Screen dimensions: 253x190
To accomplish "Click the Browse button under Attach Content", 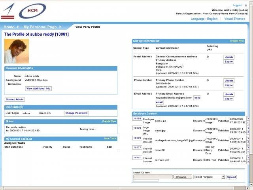I will 183,177.
